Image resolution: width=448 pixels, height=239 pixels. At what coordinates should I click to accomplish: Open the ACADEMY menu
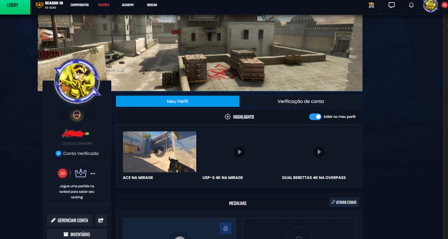click(x=128, y=5)
